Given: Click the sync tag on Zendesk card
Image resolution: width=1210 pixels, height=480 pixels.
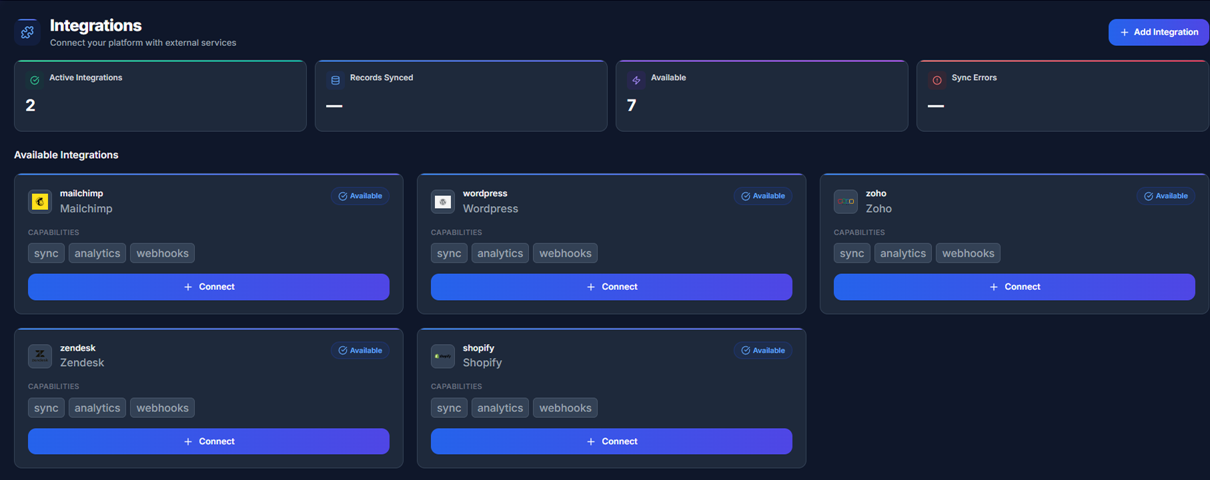Looking at the screenshot, I should click(x=46, y=408).
